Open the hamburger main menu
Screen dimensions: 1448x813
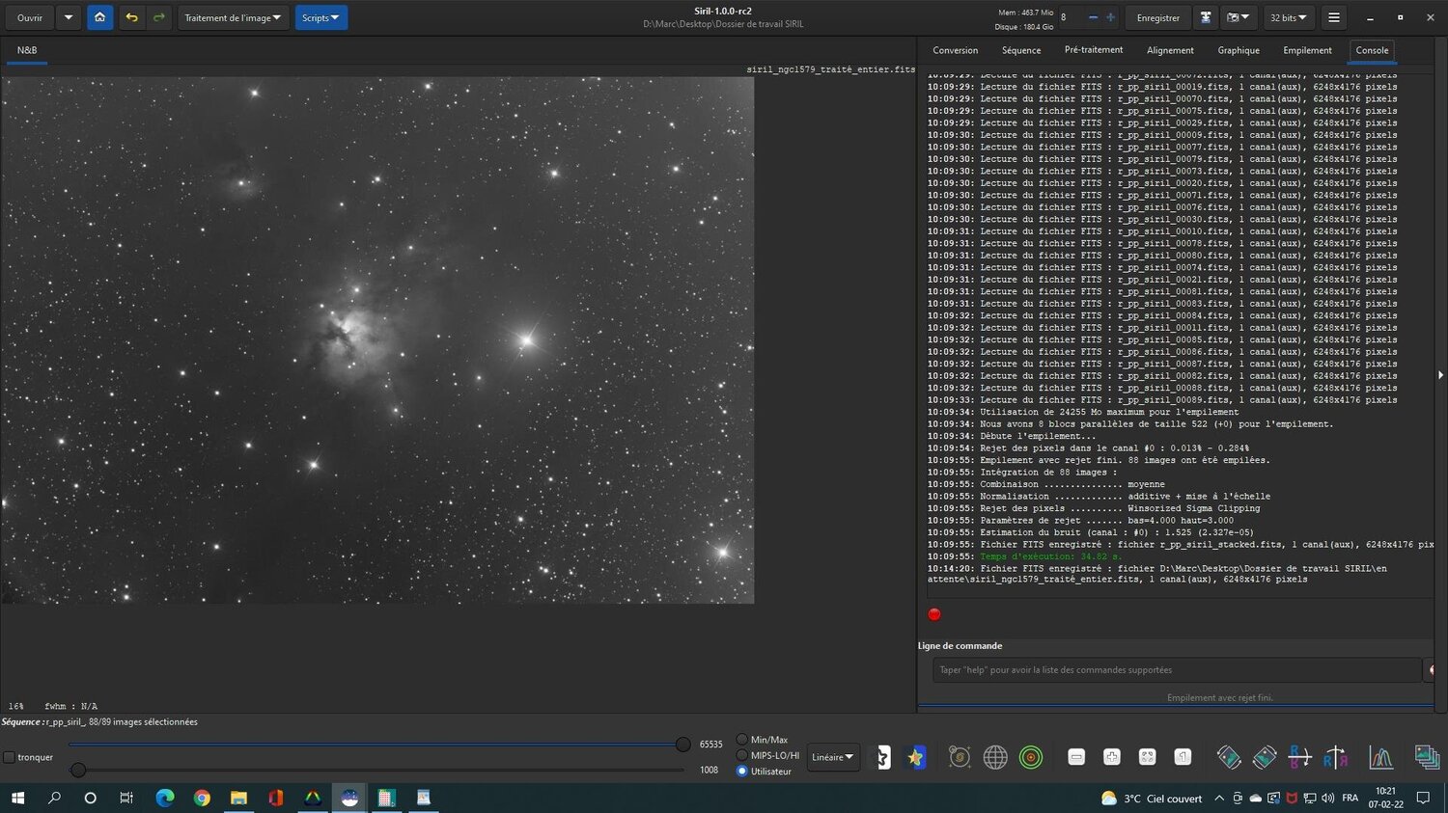click(x=1333, y=17)
